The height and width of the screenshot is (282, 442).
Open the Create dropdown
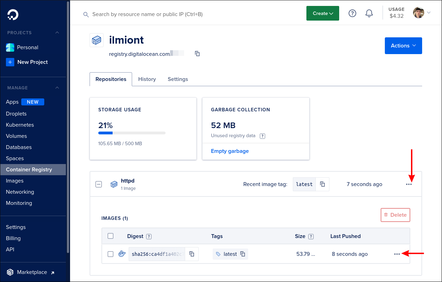(x=322, y=13)
